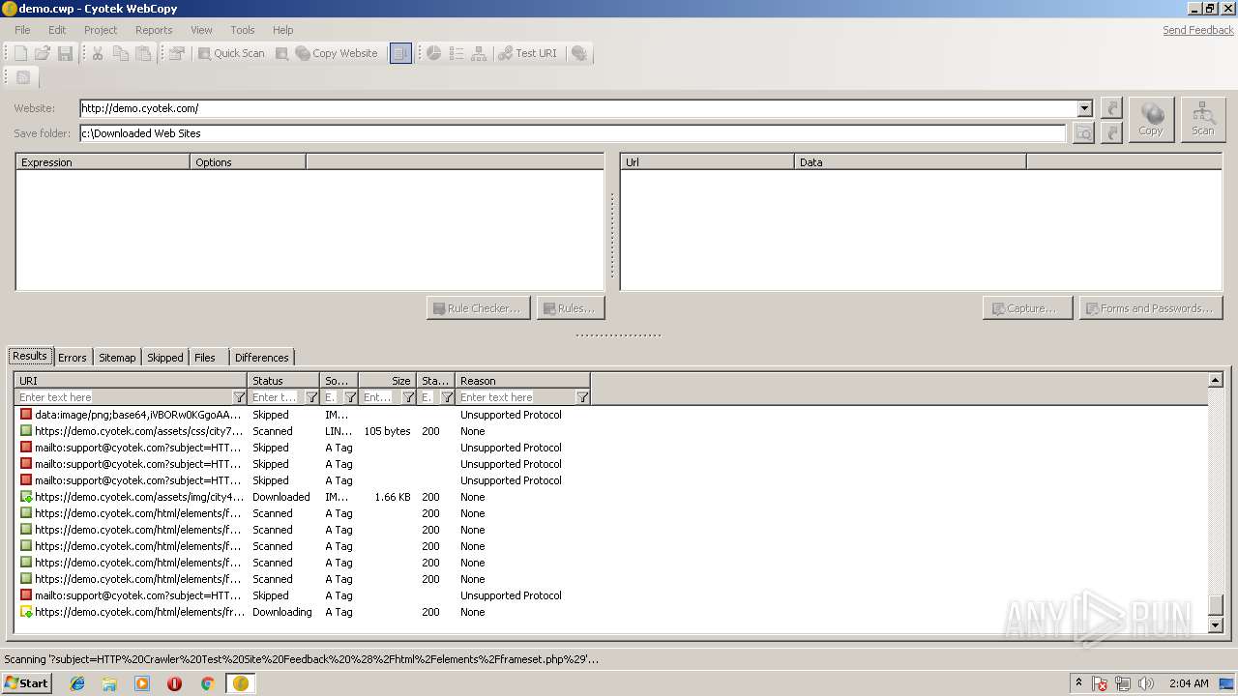Open the Windows Start menu
The width and height of the screenshot is (1238, 696).
[x=26, y=682]
